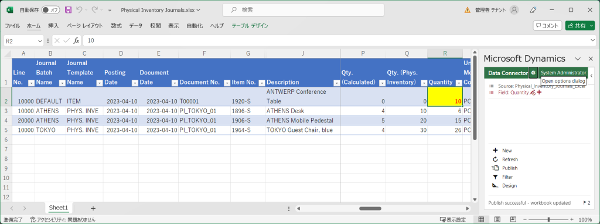The width and height of the screenshot is (600, 224).
Task: Click the 共有 share button
Action: (579, 26)
